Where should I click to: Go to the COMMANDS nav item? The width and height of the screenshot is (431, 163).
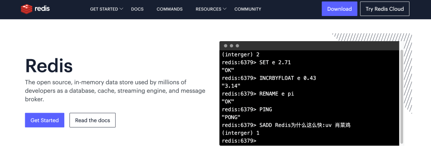(x=170, y=9)
